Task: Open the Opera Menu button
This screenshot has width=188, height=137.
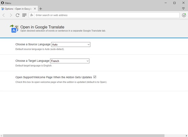Action: point(6,3)
